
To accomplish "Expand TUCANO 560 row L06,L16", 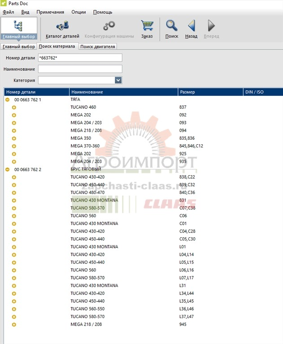I will [14, 270].
